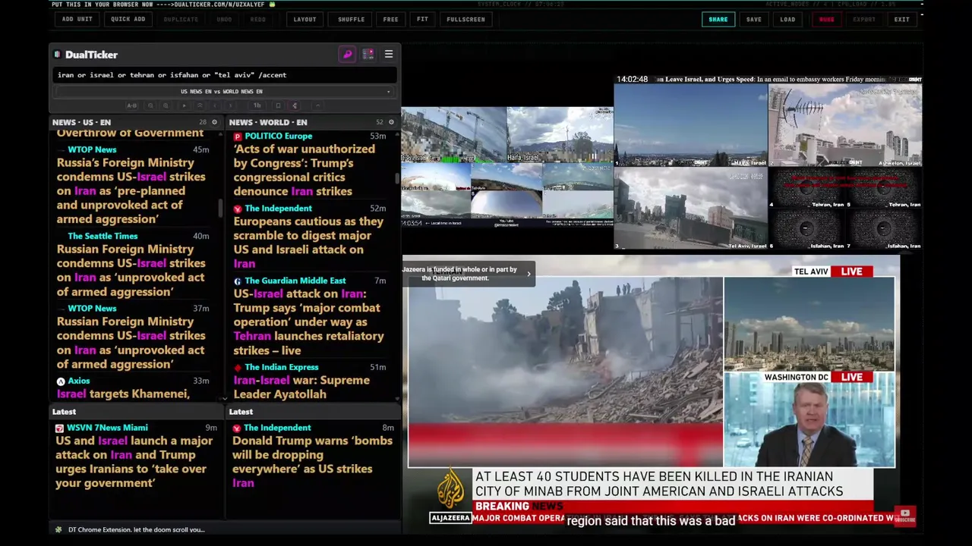Click the UNDO toolbar button
Image resolution: width=972 pixels, height=546 pixels.
point(224,19)
